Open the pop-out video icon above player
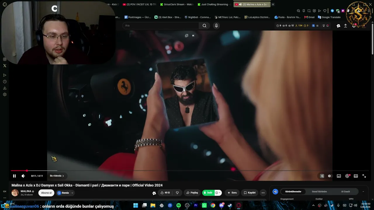This screenshot has width=374, height=210. [186, 36]
